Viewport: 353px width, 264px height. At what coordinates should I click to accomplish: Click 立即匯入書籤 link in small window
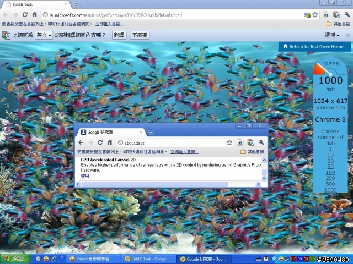coord(184,152)
